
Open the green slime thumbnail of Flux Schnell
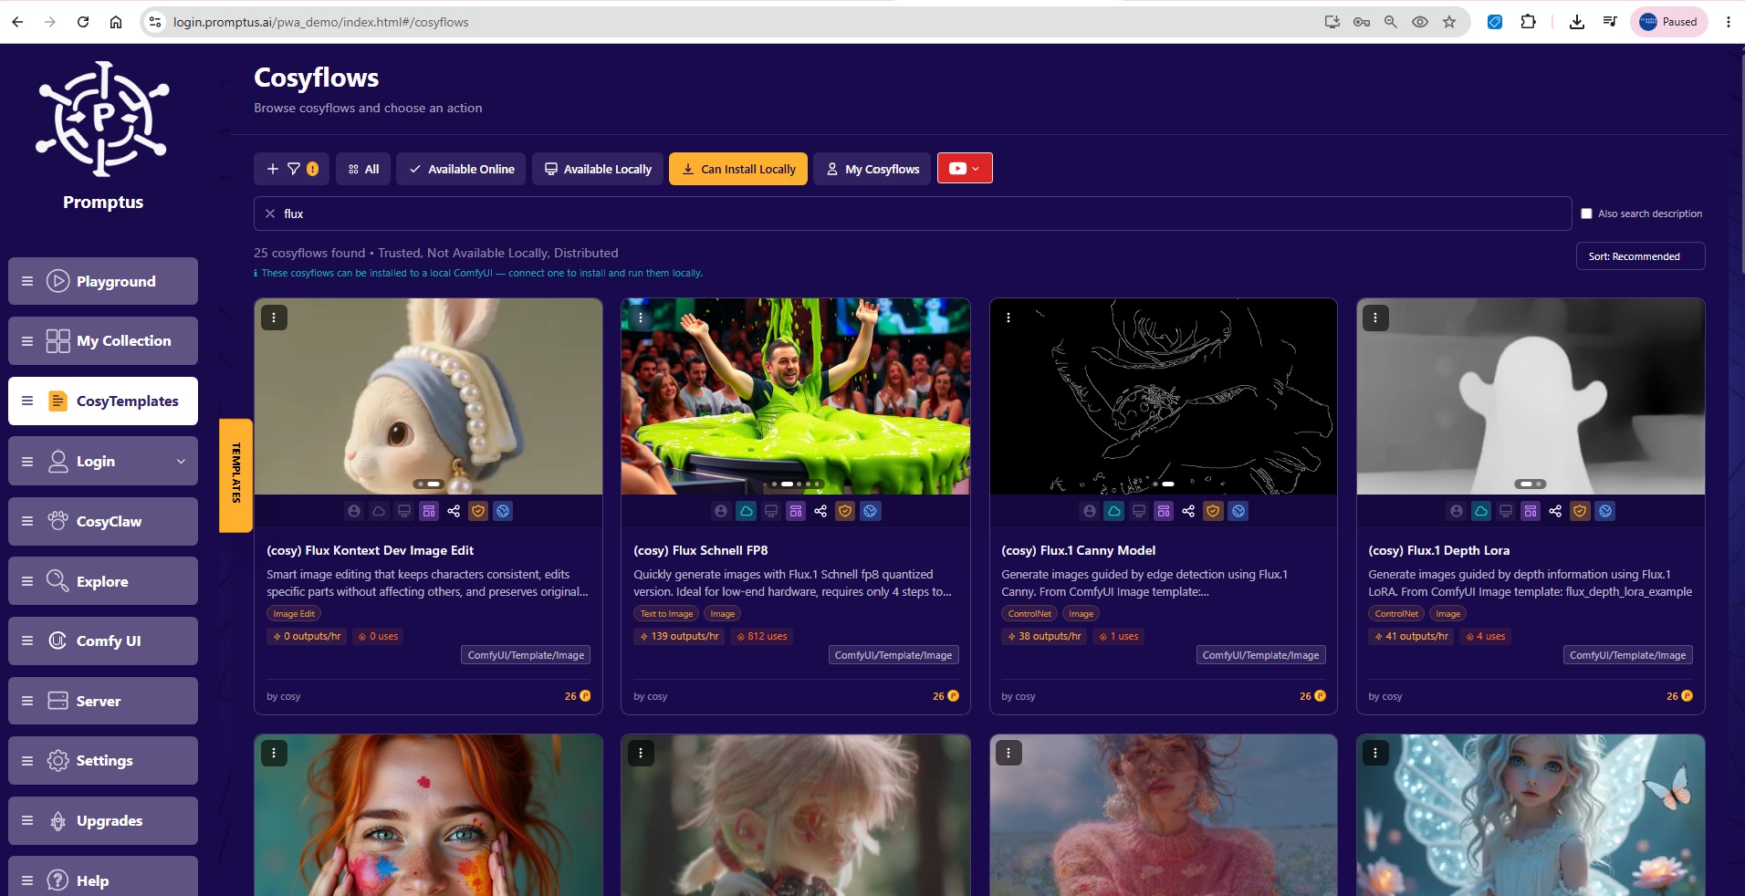796,397
